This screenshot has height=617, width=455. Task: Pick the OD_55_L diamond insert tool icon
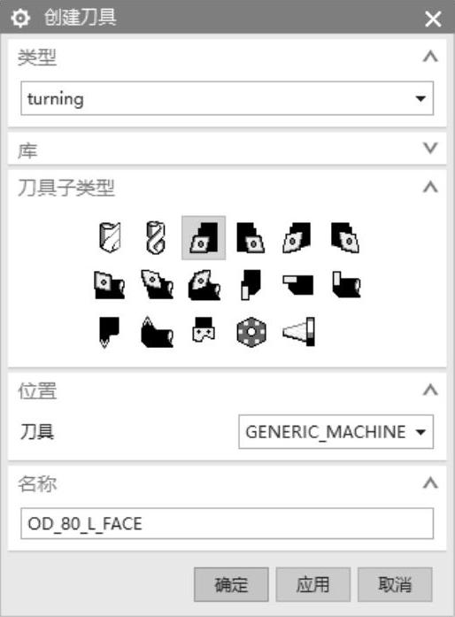click(x=297, y=237)
